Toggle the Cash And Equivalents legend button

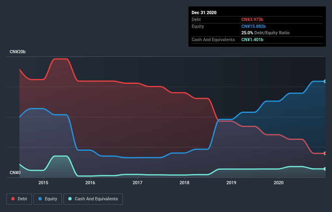(x=93, y=199)
